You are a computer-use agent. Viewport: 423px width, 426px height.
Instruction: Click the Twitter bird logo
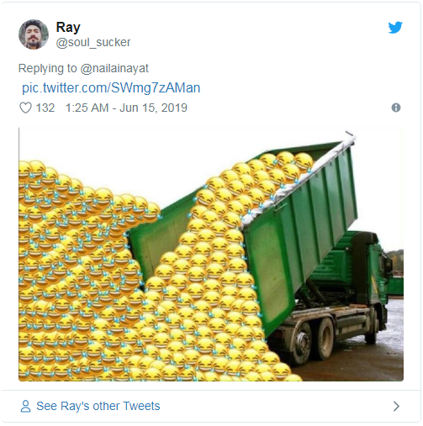[x=395, y=28]
